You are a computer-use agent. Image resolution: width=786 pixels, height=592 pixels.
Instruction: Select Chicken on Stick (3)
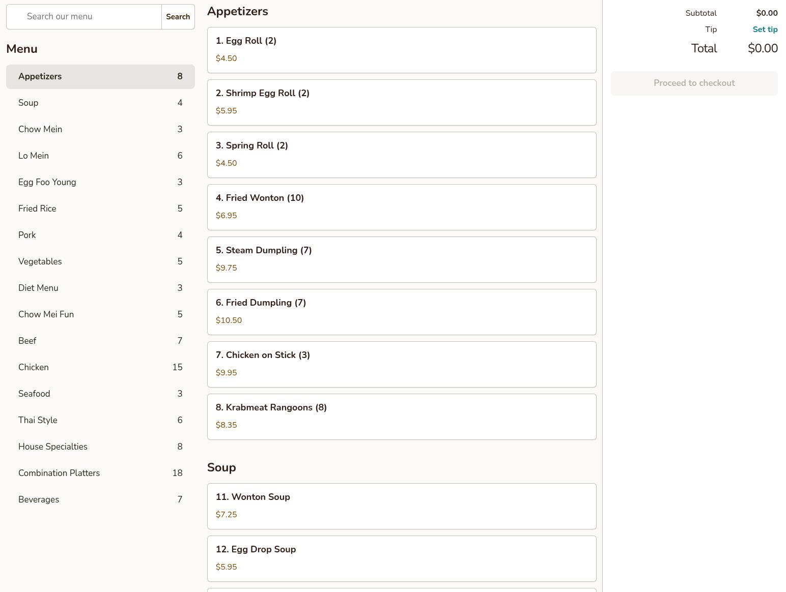click(402, 364)
